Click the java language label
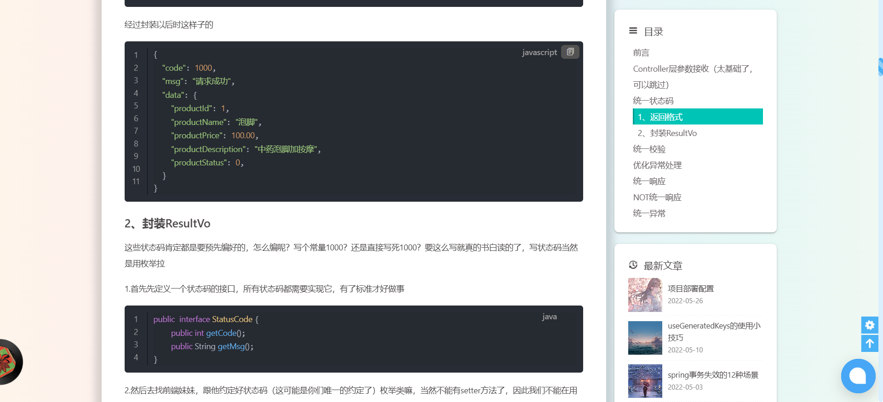Image resolution: width=883 pixels, height=402 pixels. [x=550, y=317]
